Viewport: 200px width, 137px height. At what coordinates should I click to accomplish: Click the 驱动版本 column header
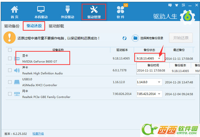(x=122, y=50)
